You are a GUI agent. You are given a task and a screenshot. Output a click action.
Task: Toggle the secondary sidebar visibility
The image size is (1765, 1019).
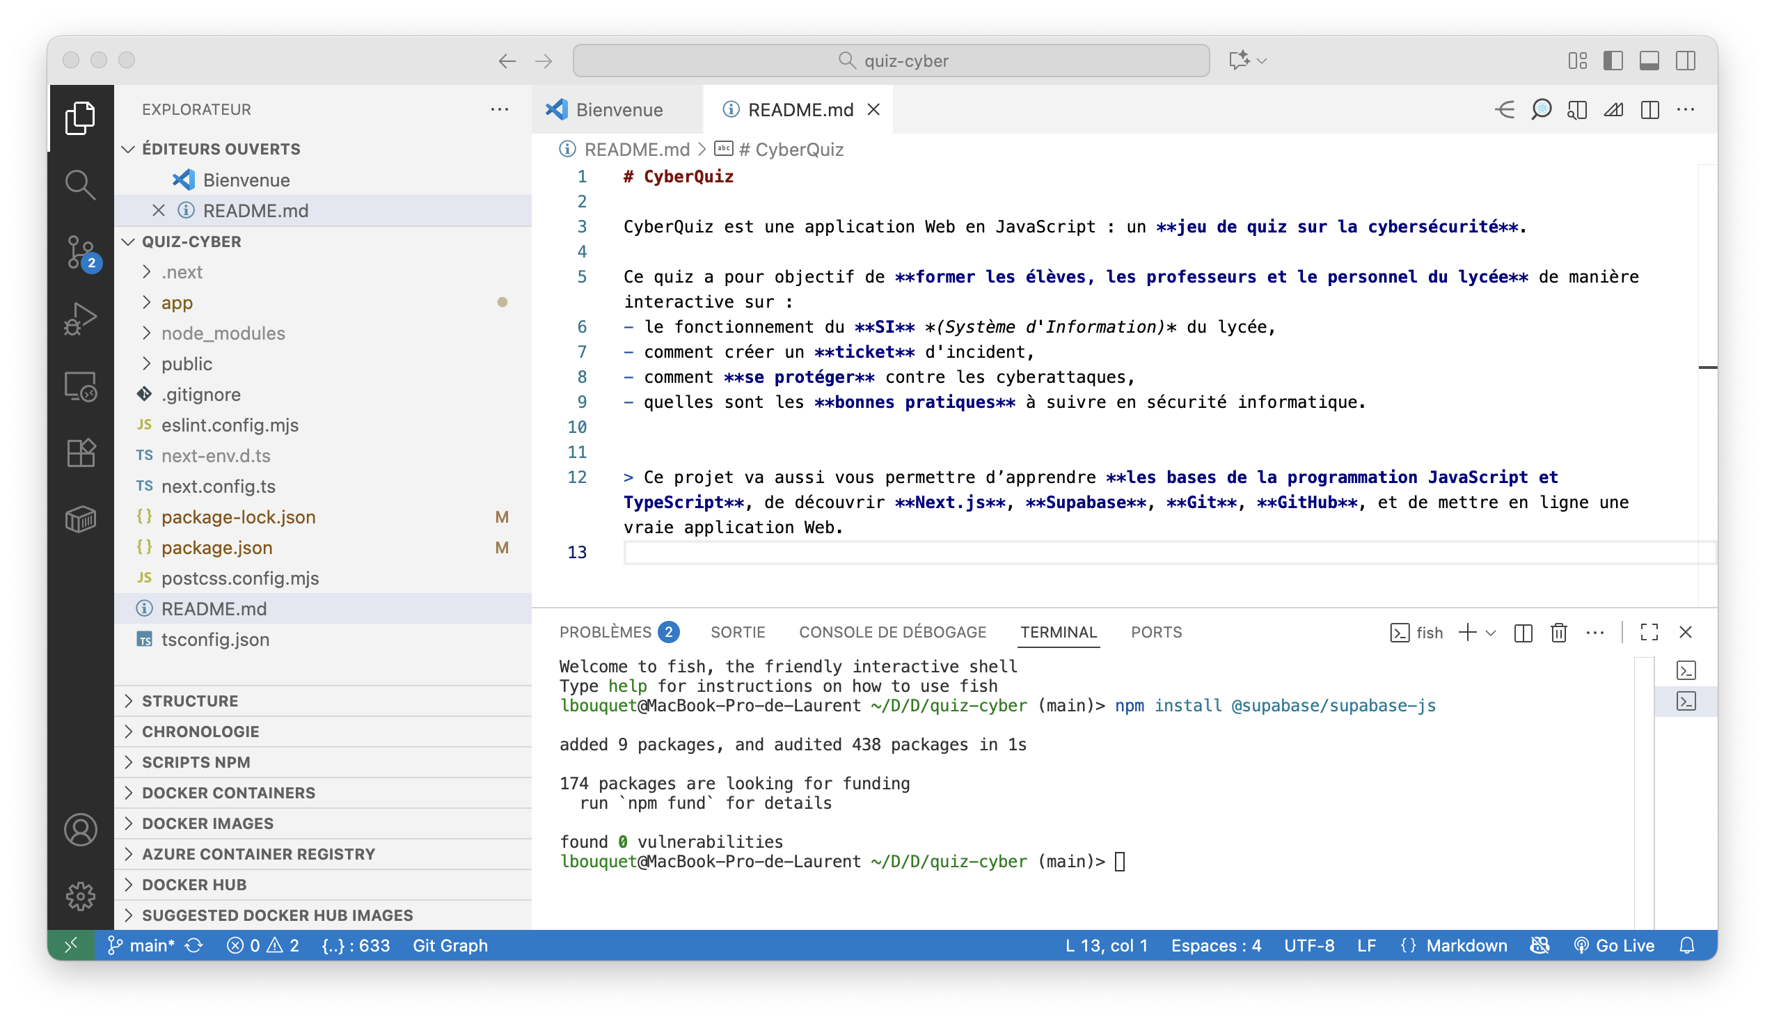pyautogui.click(x=1686, y=61)
